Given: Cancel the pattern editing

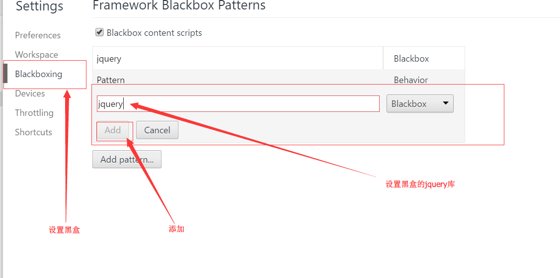Looking at the screenshot, I should coord(157,130).
